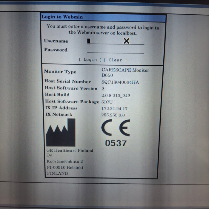Image resolution: width=209 pixels, height=209 pixels.
Task: Click the X mark in Username field
Action: 127,41
